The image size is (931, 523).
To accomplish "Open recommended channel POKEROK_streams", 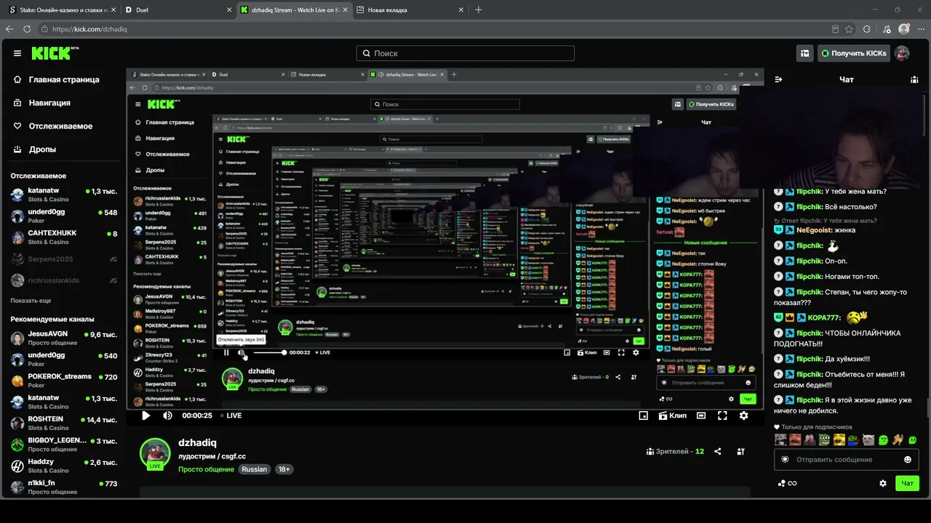I will (64, 381).
